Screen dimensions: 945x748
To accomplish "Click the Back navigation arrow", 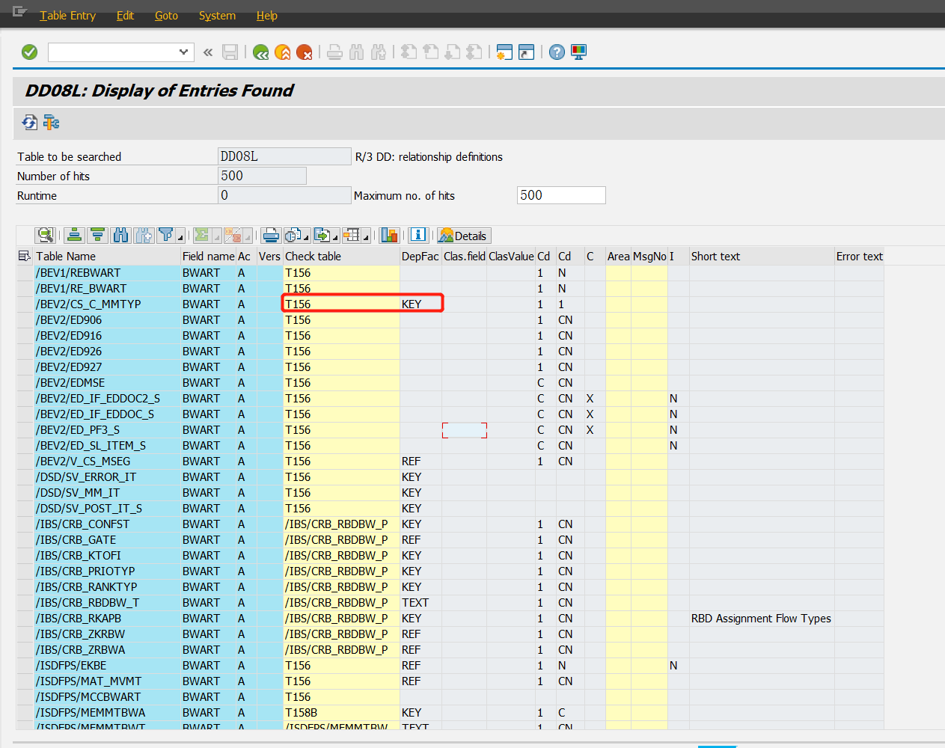I will (260, 52).
